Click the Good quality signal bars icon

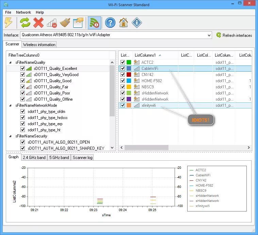(x=29, y=80)
